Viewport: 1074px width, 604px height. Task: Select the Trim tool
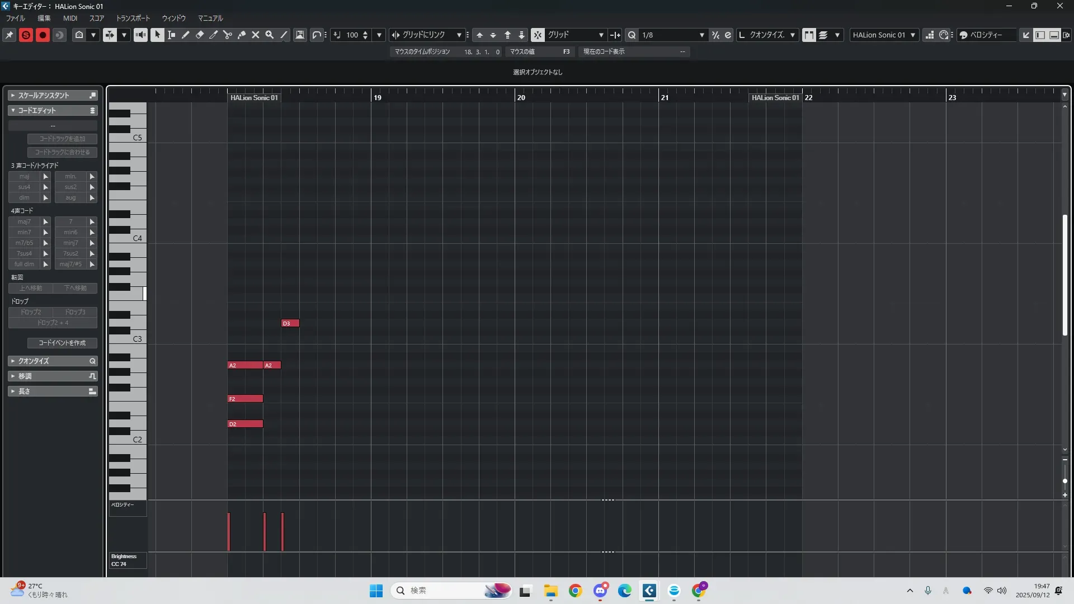(x=214, y=35)
